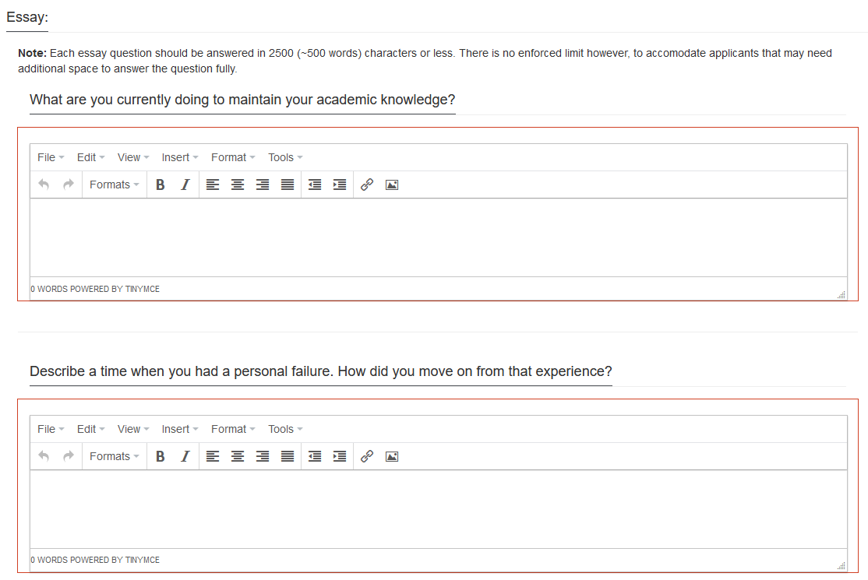The image size is (868, 580).
Task: Click the personal failure essay text area
Action: [x=438, y=509]
